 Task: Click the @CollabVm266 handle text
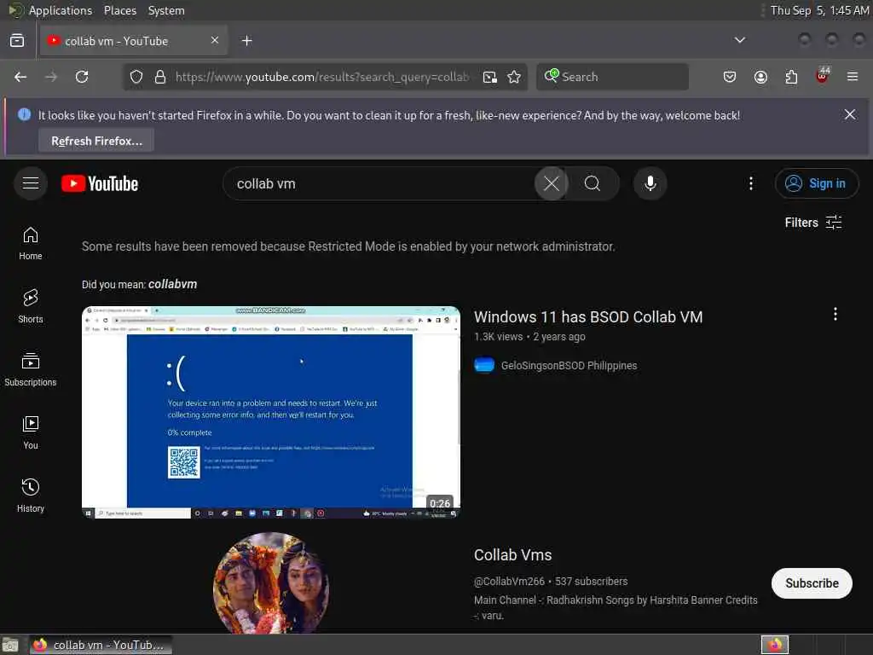pyautogui.click(x=509, y=581)
